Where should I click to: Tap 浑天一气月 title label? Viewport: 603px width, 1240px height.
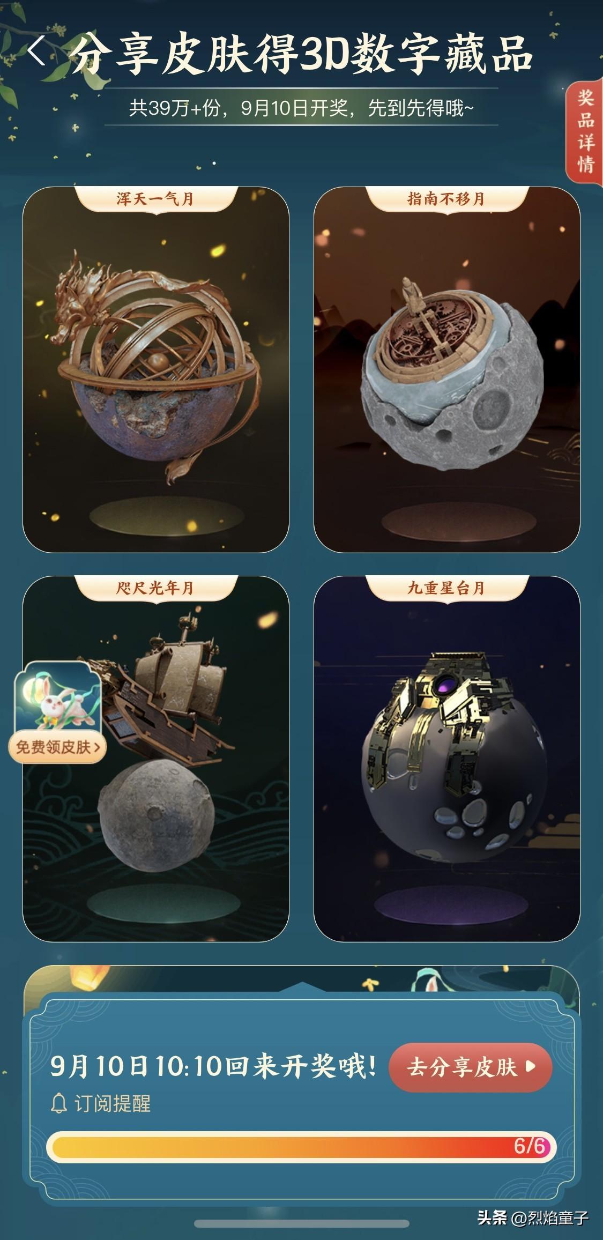point(155,199)
